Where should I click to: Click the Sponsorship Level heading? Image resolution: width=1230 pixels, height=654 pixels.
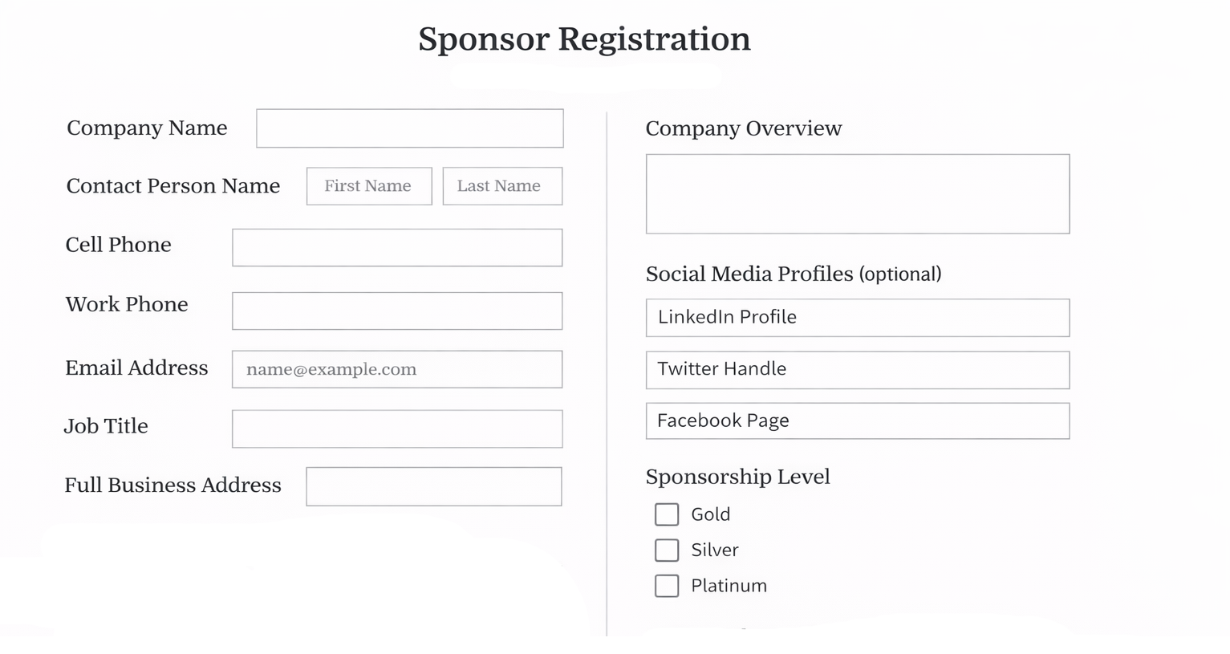tap(737, 477)
